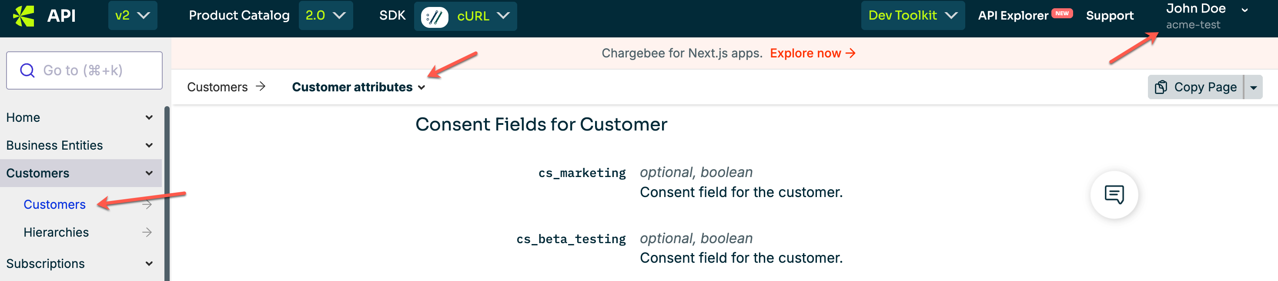The width and height of the screenshot is (1278, 281).
Task: Click the Support menu item
Action: pos(1109,16)
